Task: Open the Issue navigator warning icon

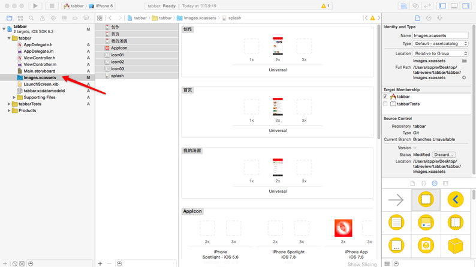Action: pyautogui.click(x=42, y=18)
